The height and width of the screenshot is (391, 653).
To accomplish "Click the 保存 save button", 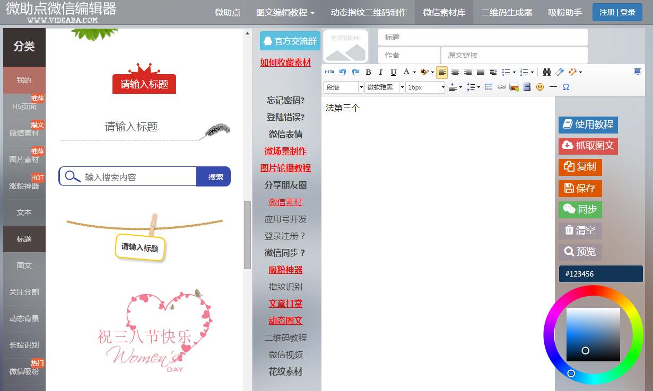I will (x=580, y=188).
